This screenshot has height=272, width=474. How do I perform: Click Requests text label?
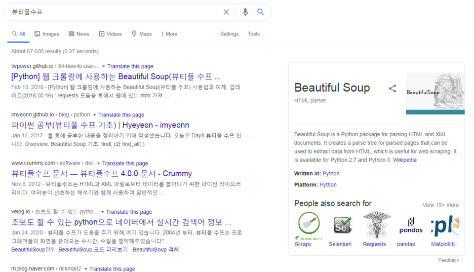[374, 244]
